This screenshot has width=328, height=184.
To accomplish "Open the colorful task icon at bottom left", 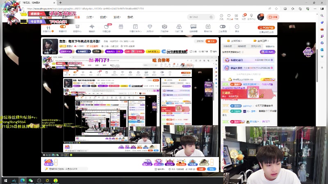I will [48, 162].
